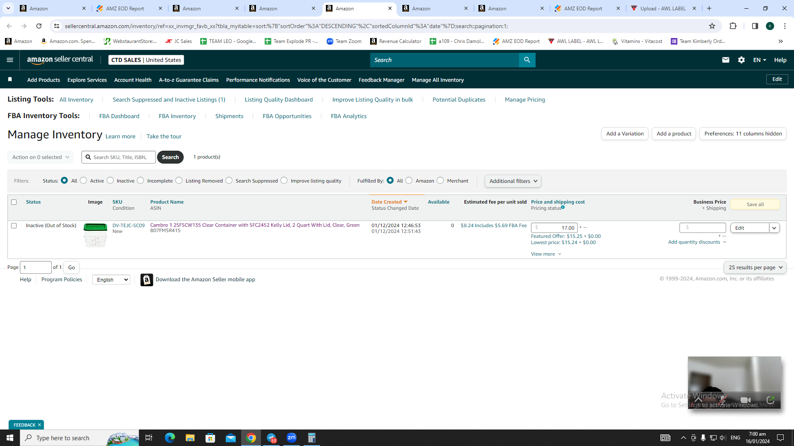Select the Search Suppressed status filter
The height and width of the screenshot is (446, 794).
coord(229,180)
